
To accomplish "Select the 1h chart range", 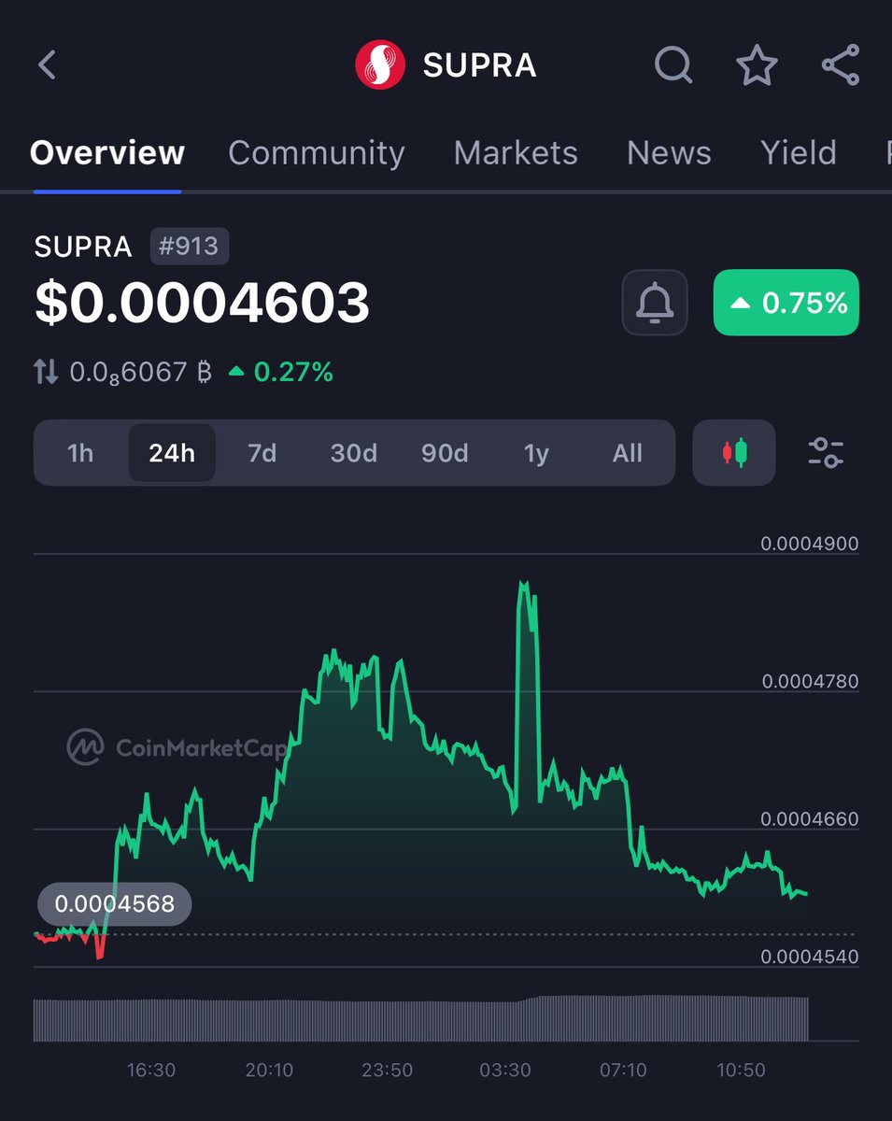I will tap(80, 453).
